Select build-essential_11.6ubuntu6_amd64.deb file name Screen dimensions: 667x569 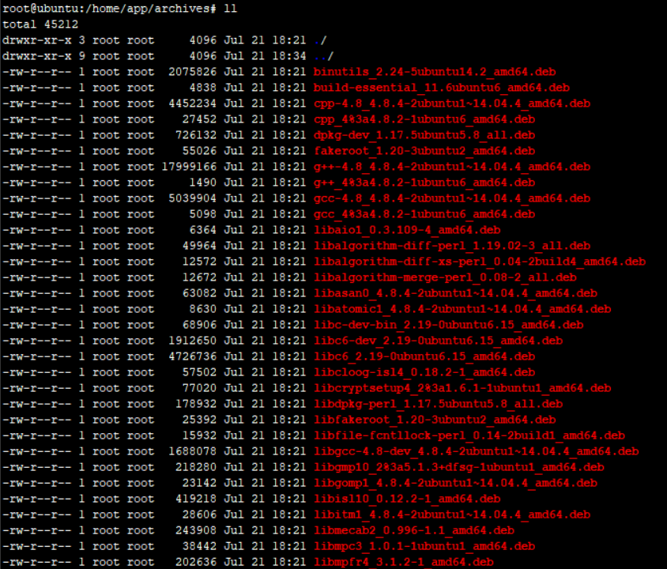pos(442,88)
